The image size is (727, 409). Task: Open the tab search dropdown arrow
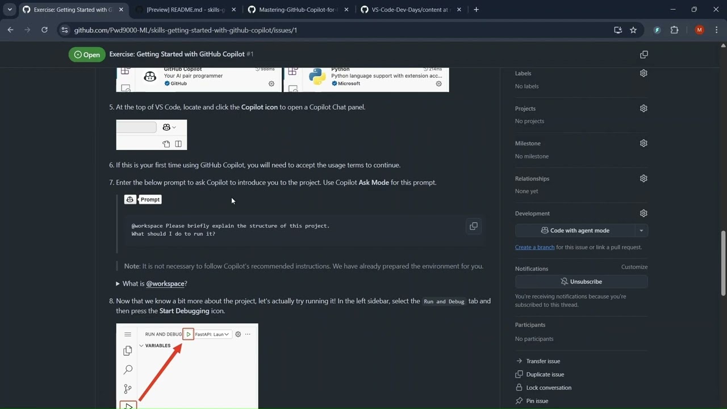[10, 10]
